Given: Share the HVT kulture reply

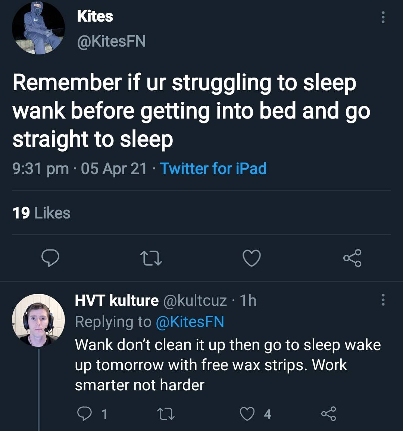Looking at the screenshot, I should tap(328, 414).
